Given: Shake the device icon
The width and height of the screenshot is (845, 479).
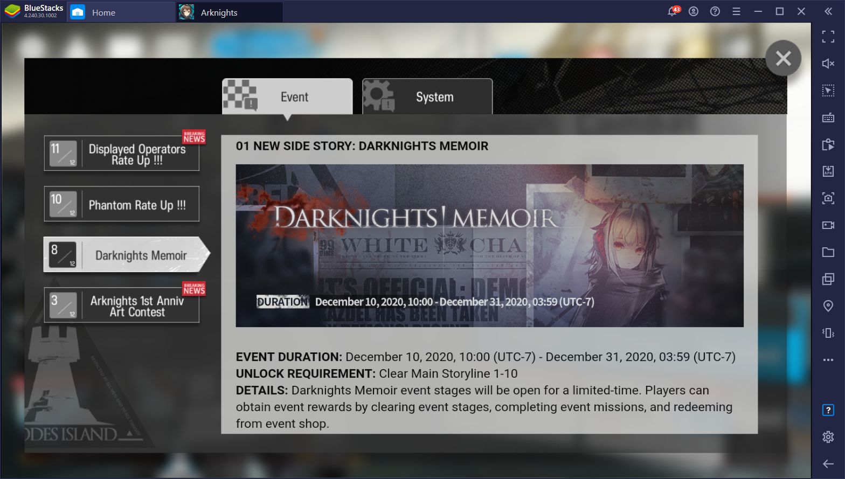Looking at the screenshot, I should coord(828,333).
